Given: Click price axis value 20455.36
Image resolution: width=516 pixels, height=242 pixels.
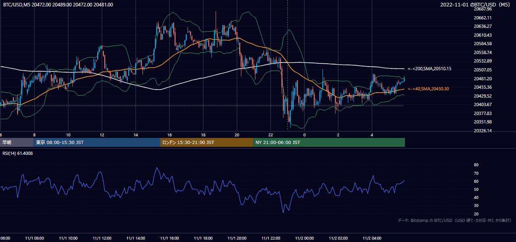Looking at the screenshot, I should click(483, 87).
